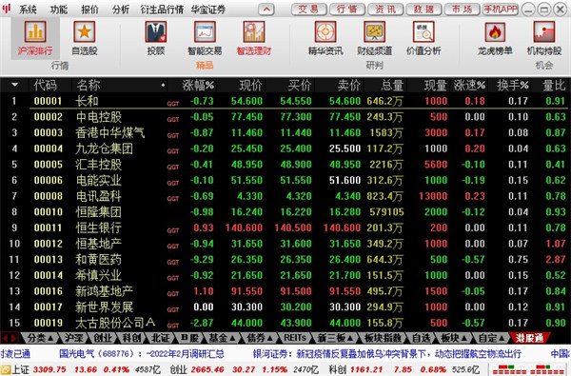The height and width of the screenshot is (376, 571).
Task: Click stock code 00008
Action: click(x=49, y=196)
